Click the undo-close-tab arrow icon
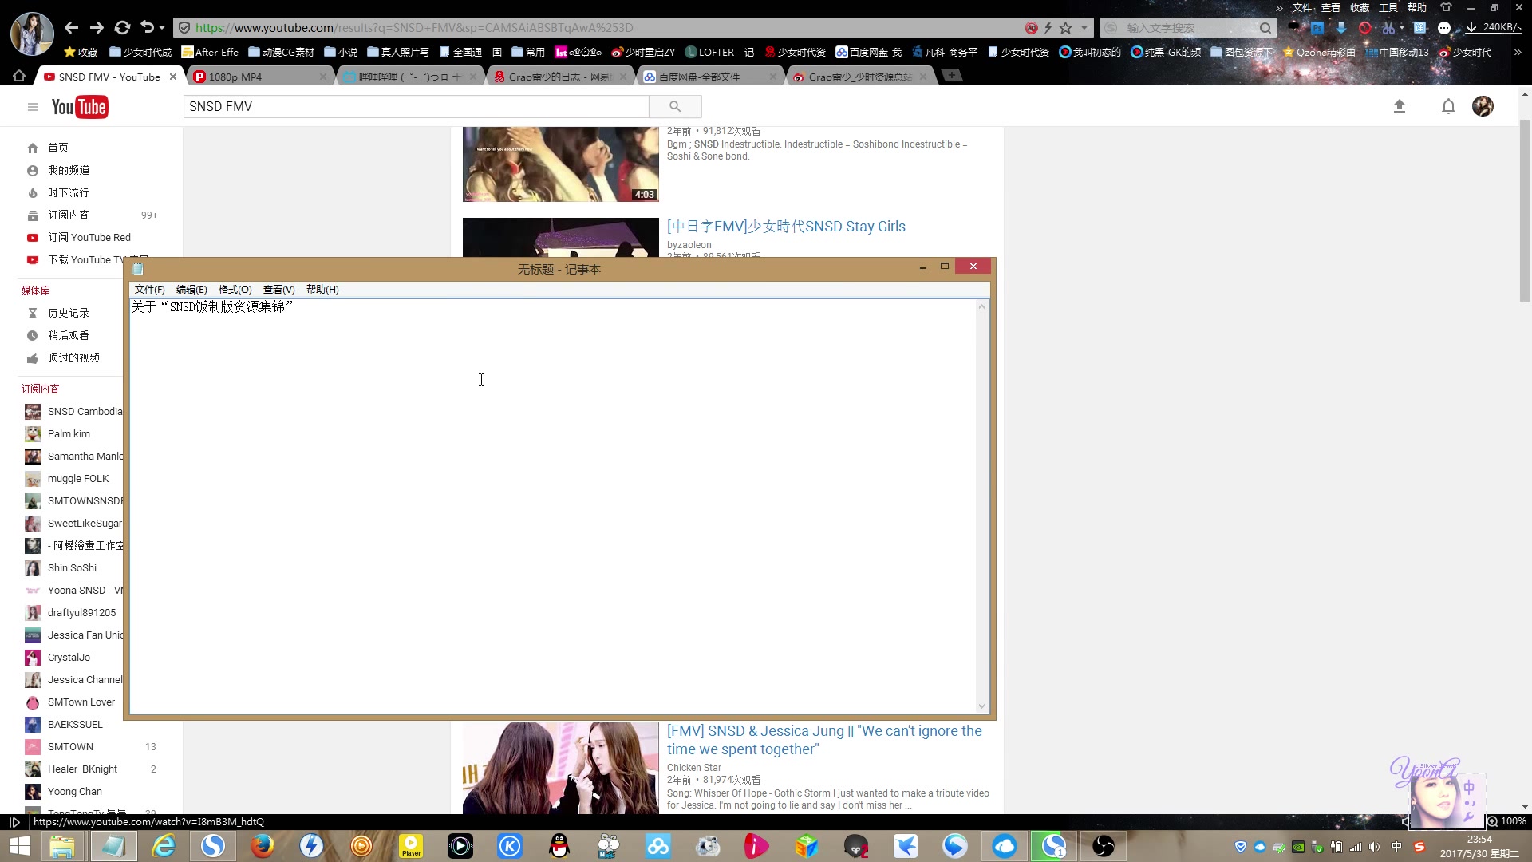Screen dimensions: 1532x862 [147, 27]
